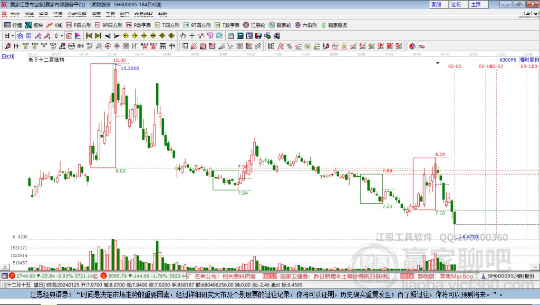
Task: Open the calendar 21 icon
Action: [231, 36]
